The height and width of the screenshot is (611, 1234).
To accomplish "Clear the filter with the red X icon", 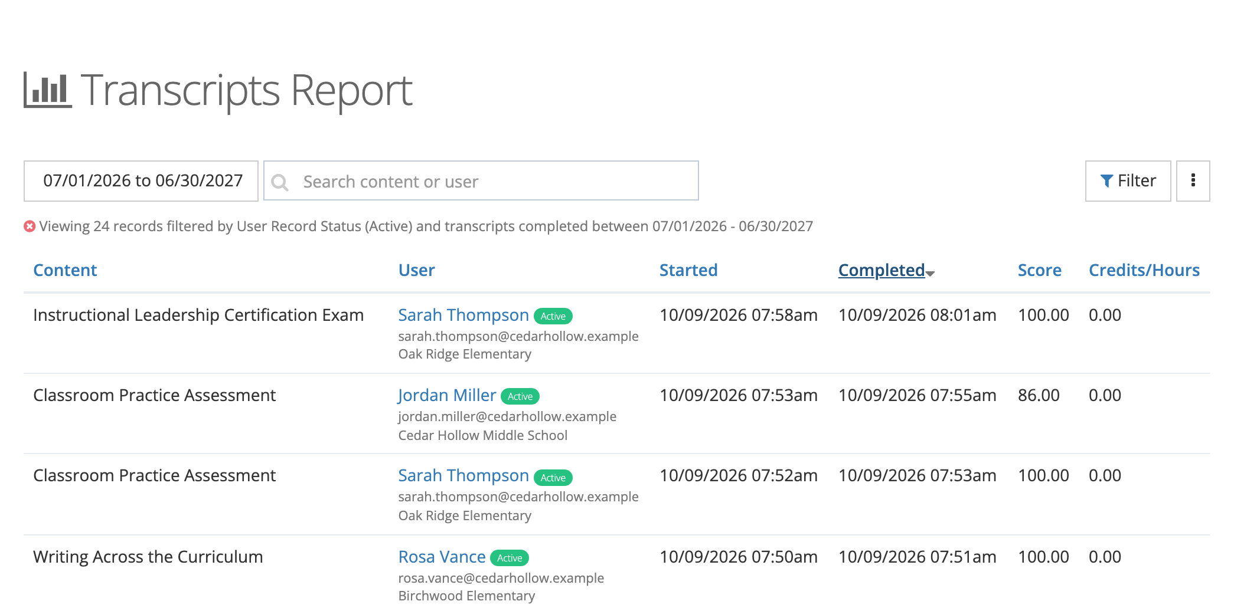I will [x=30, y=226].
